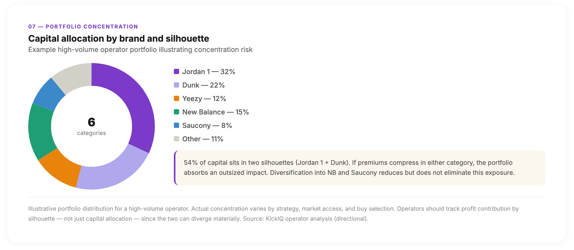
Task: Click the orange Yeezy legend swatch
Action: pyautogui.click(x=176, y=98)
